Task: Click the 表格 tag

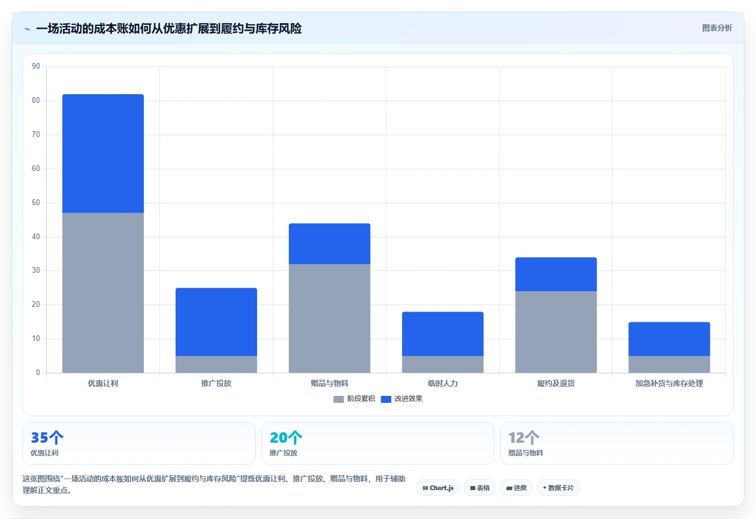Action: (479, 488)
